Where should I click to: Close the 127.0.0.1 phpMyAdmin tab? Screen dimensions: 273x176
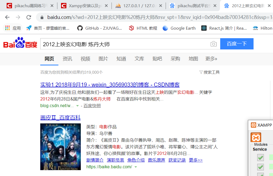coord(160,6)
